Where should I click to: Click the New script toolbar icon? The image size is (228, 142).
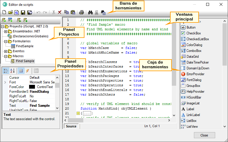tap(4, 13)
